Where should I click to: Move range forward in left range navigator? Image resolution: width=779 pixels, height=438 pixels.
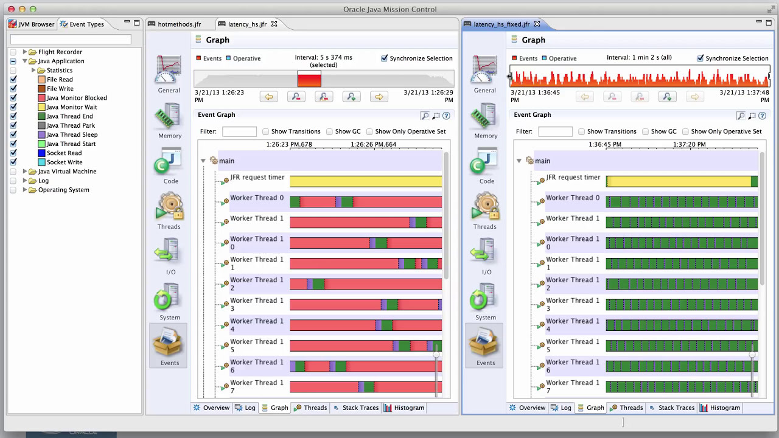click(x=379, y=97)
